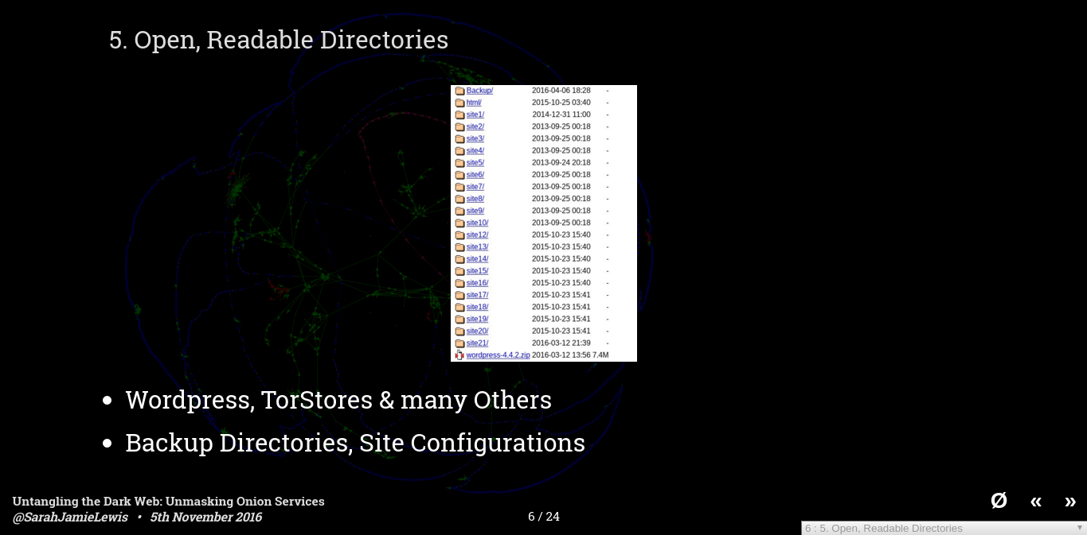
Task: Click the zip file icon for wordpress-4.4.2.zip
Action: pos(459,355)
